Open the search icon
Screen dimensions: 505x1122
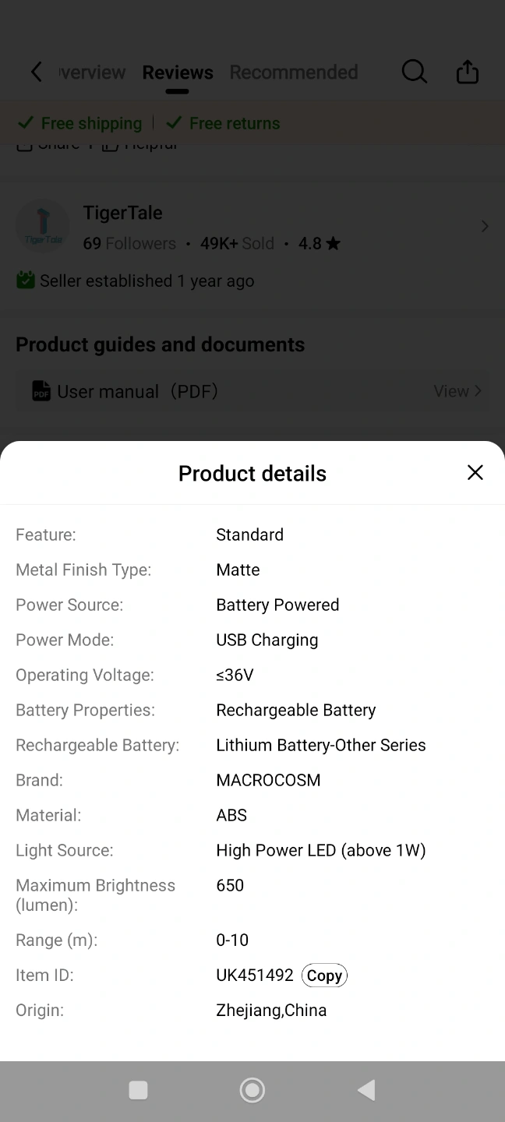(x=414, y=72)
